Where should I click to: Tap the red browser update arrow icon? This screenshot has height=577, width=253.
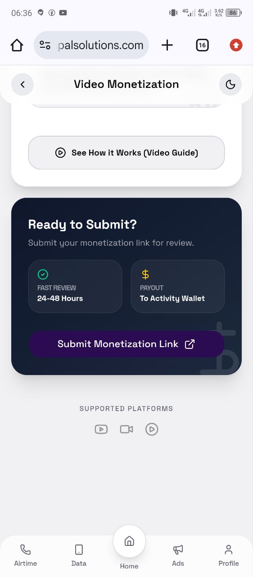pyautogui.click(x=236, y=45)
